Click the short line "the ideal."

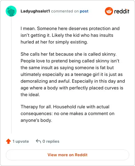[30, 94]
